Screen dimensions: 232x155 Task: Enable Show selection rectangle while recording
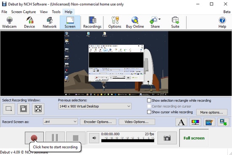pos(149,101)
